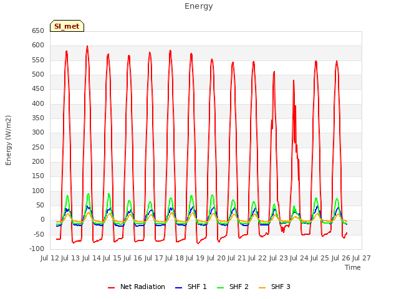Click the Time x-axis label
The width and height of the screenshot is (399, 299).
tap(353, 267)
